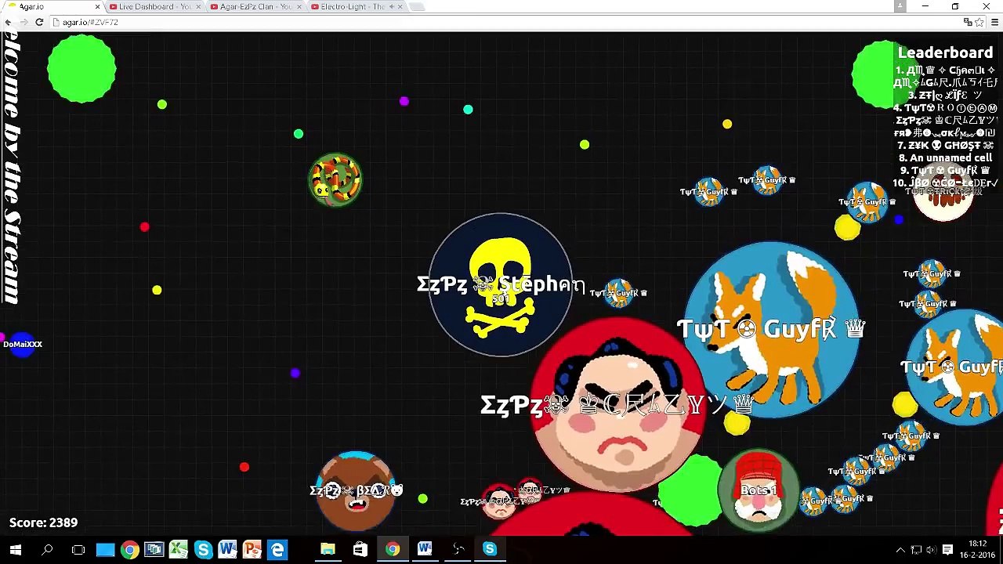The width and height of the screenshot is (1003, 564).
Task: Click the browser forward arrow
Action: 24,22
